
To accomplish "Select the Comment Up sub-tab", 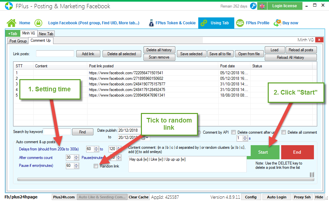I will click(41, 40).
